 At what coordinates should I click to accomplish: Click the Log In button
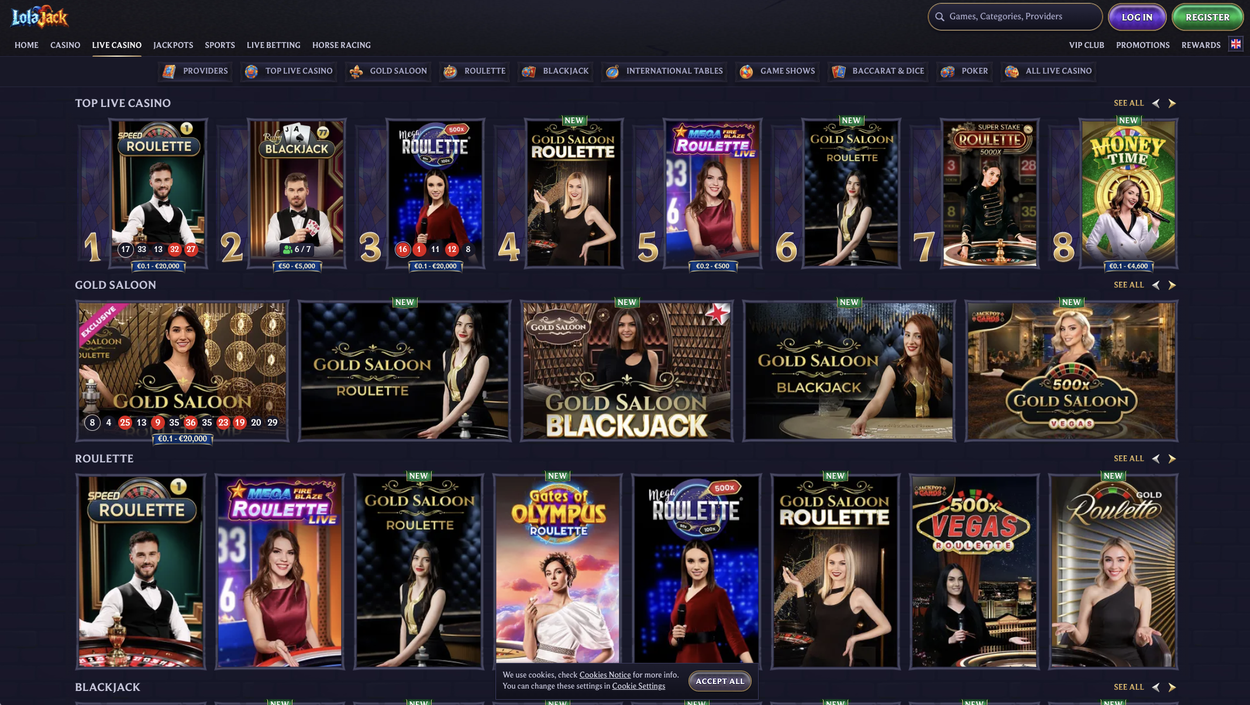[x=1137, y=17]
